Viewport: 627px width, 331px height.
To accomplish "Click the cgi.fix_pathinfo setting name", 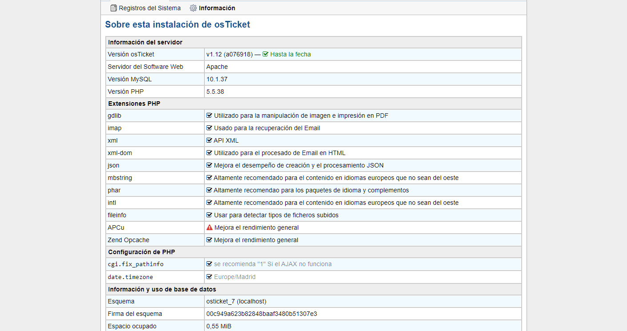I will tap(136, 264).
